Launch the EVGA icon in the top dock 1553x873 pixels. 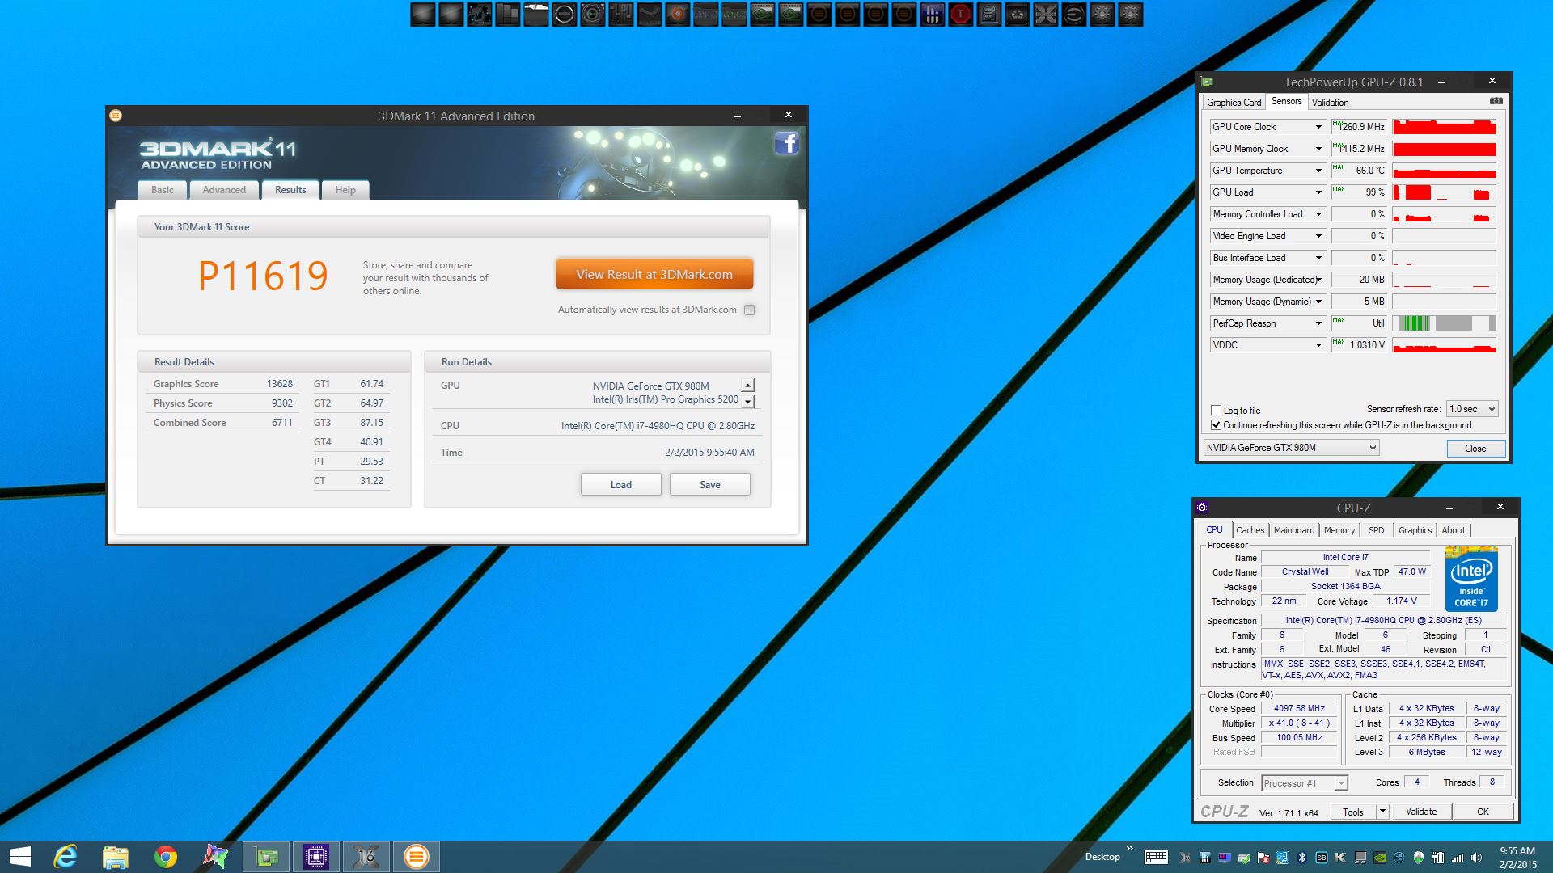1074,14
